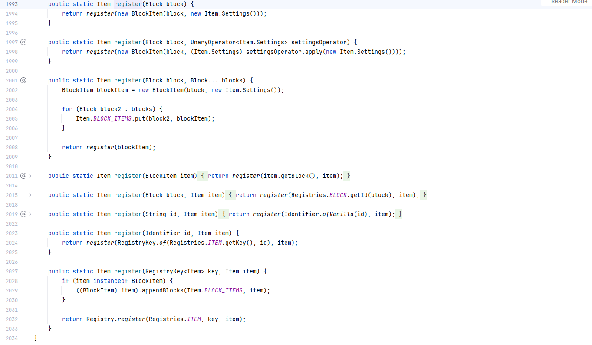Expand the folded method at line 2015
Screen dimensions: 592x345
(30, 195)
